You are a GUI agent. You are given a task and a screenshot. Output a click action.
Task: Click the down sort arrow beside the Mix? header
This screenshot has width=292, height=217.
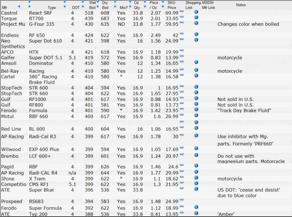tap(130, 7)
